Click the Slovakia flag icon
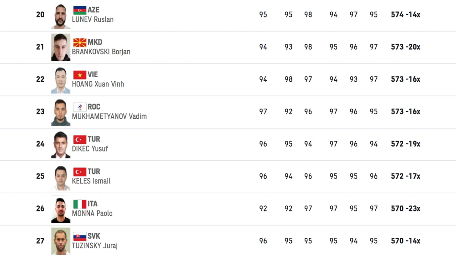 (x=79, y=236)
